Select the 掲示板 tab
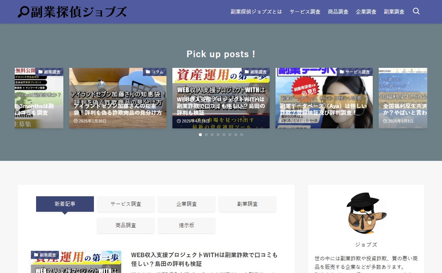442x273 pixels. coord(186,225)
